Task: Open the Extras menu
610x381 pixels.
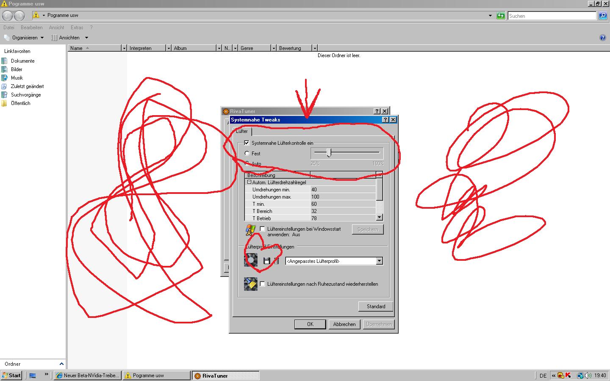Action: [77, 28]
